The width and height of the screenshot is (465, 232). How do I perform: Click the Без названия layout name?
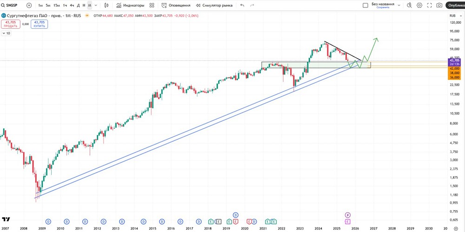point(383,4)
